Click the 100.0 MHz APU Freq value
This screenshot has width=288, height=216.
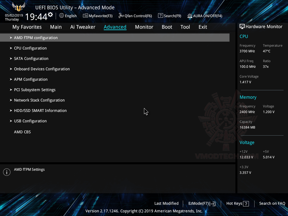pyautogui.click(x=247, y=67)
